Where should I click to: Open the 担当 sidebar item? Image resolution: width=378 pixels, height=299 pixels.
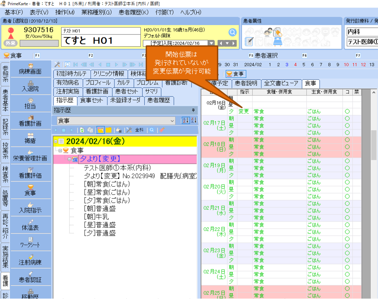[x=30, y=104]
